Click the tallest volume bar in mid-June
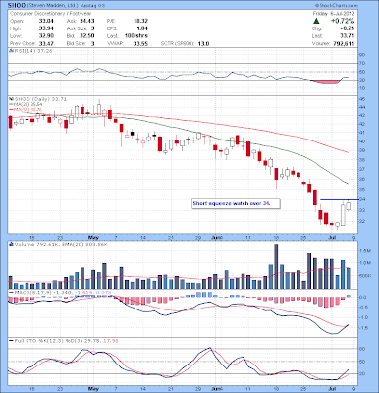 276,266
